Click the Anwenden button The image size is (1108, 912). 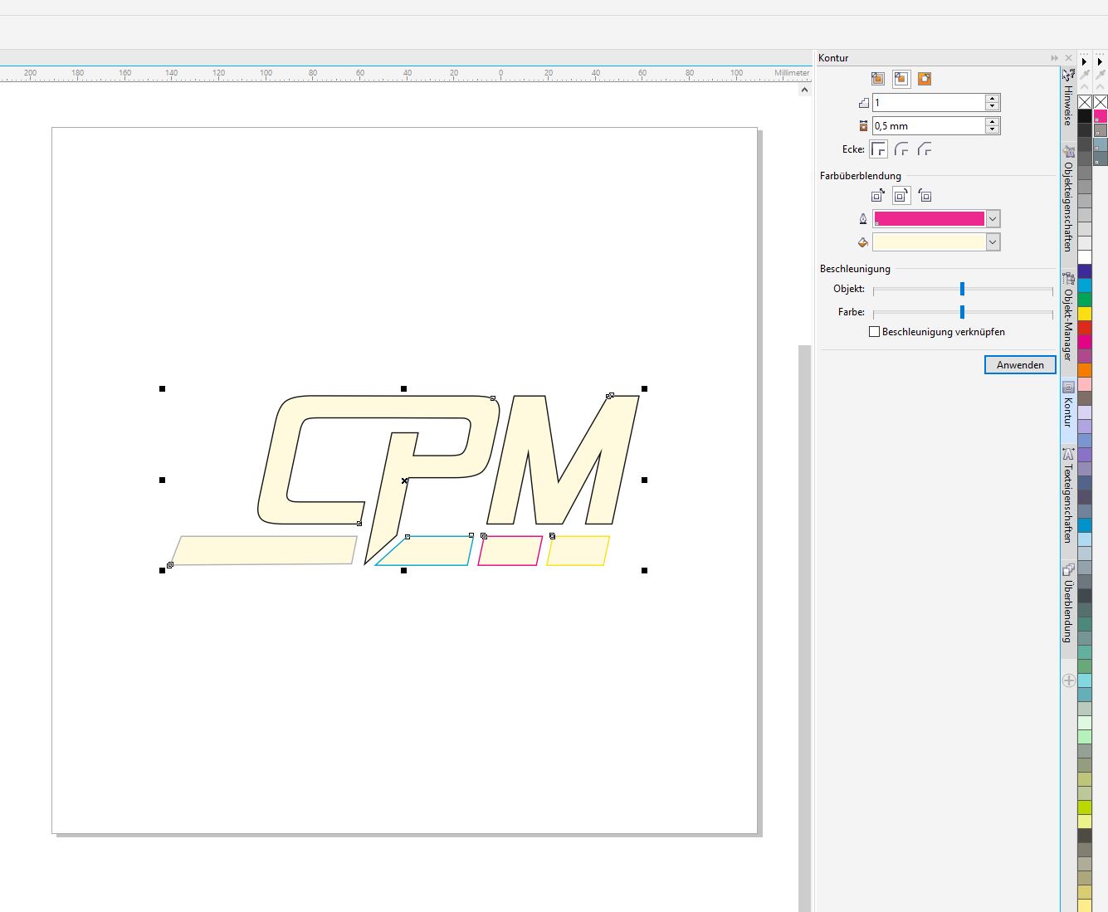tap(1020, 365)
